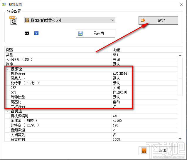
Task: Select the 音视频编码 row
Action: [91, 116]
